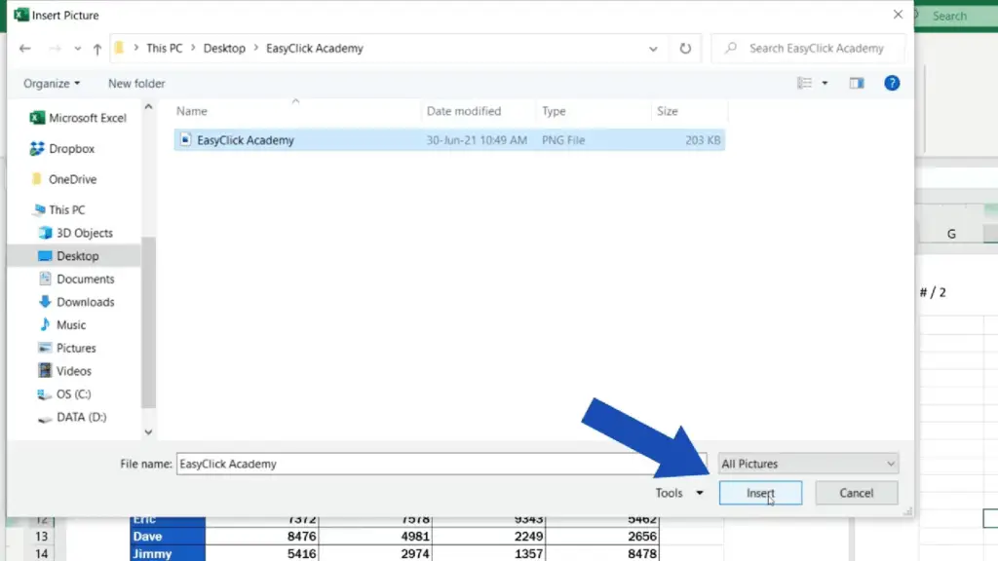The height and width of the screenshot is (561, 998).
Task: Go up one folder level
Action: [96, 49]
